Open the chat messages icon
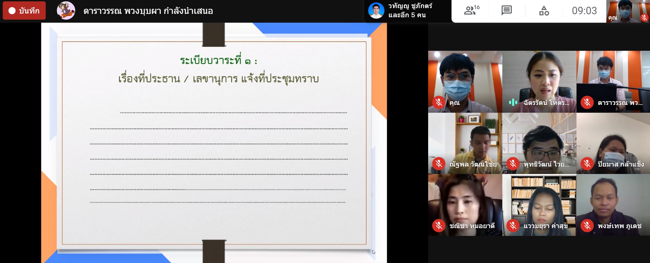The image size is (650, 263). [506, 11]
